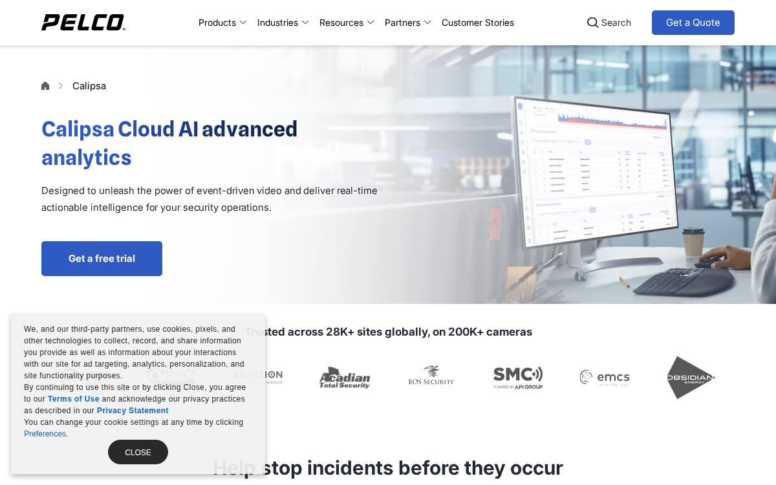Go to Customer Stories
This screenshot has height=485, width=776.
(x=478, y=23)
